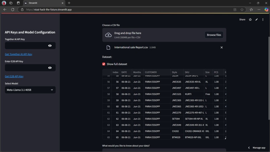Viewport: 270px width, 152px height.
Task: Sort by the DATE column header
Action: click(126, 72)
